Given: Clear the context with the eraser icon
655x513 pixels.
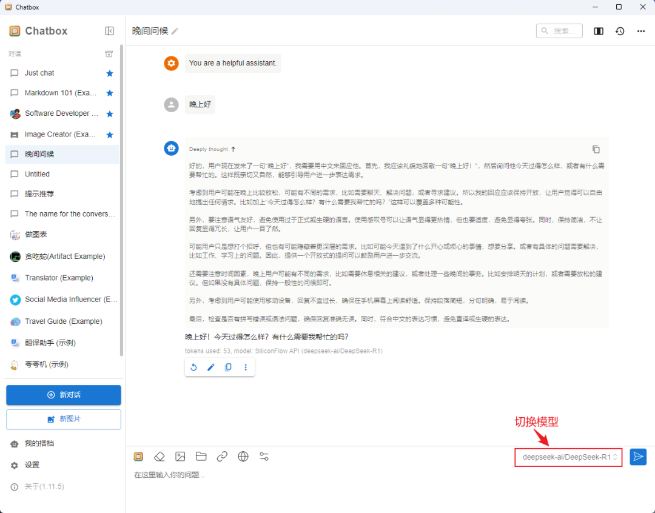Looking at the screenshot, I should [159, 457].
